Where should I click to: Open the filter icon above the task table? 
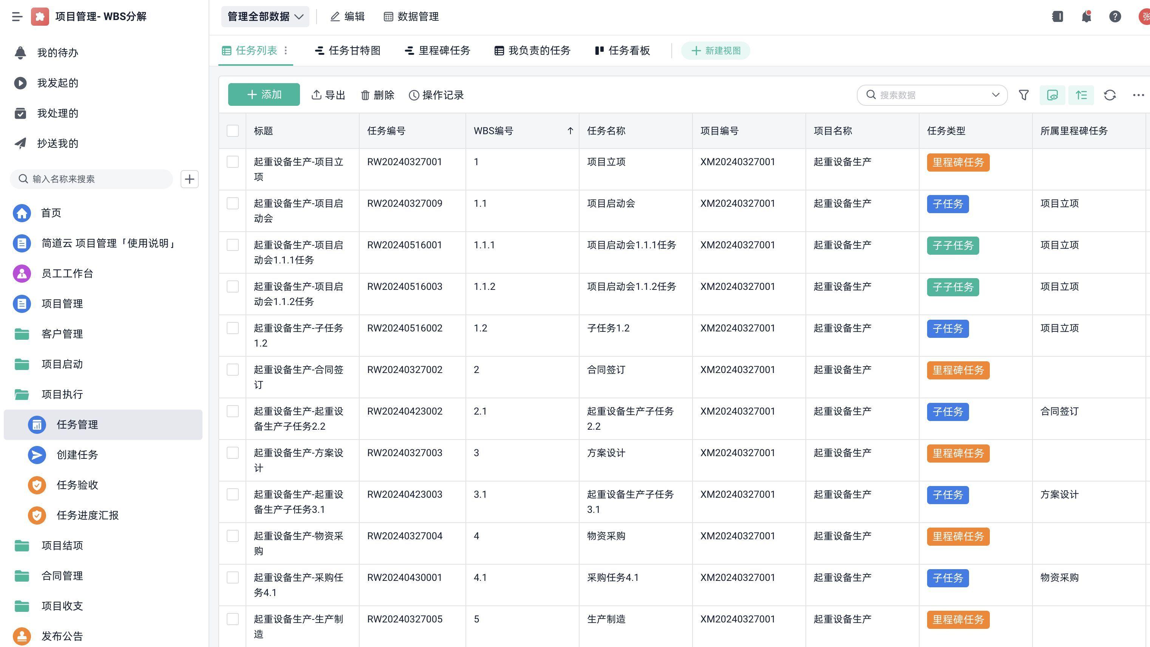coord(1024,94)
